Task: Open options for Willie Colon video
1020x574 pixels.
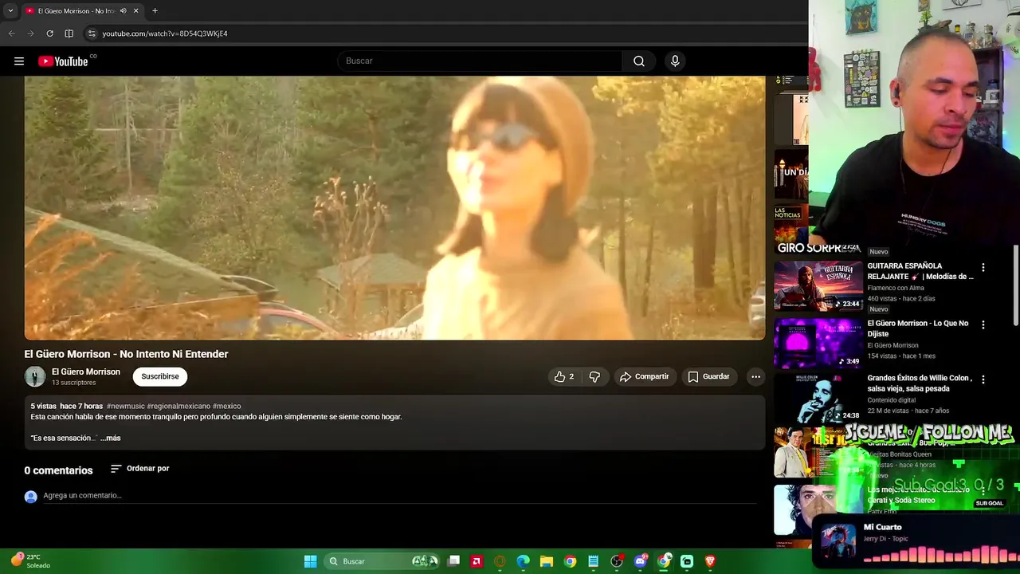Action: (983, 379)
